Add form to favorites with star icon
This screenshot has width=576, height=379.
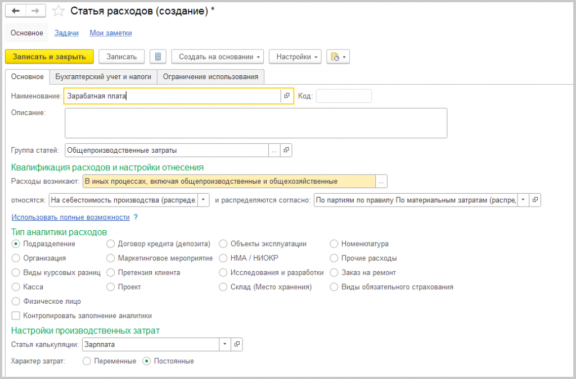pyautogui.click(x=58, y=11)
